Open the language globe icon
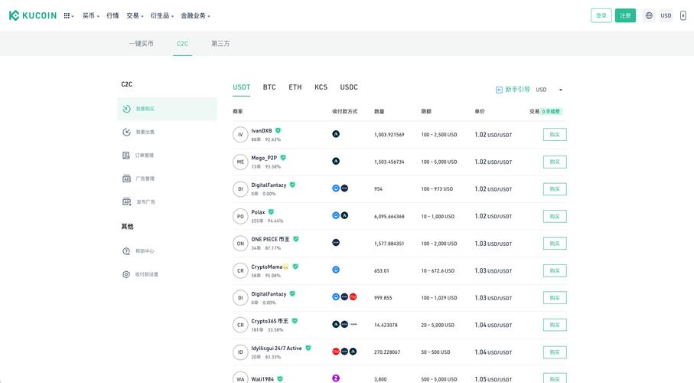Screen dimensions: 694x383 [649, 15]
